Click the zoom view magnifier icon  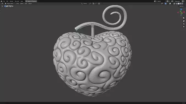point(184,18)
